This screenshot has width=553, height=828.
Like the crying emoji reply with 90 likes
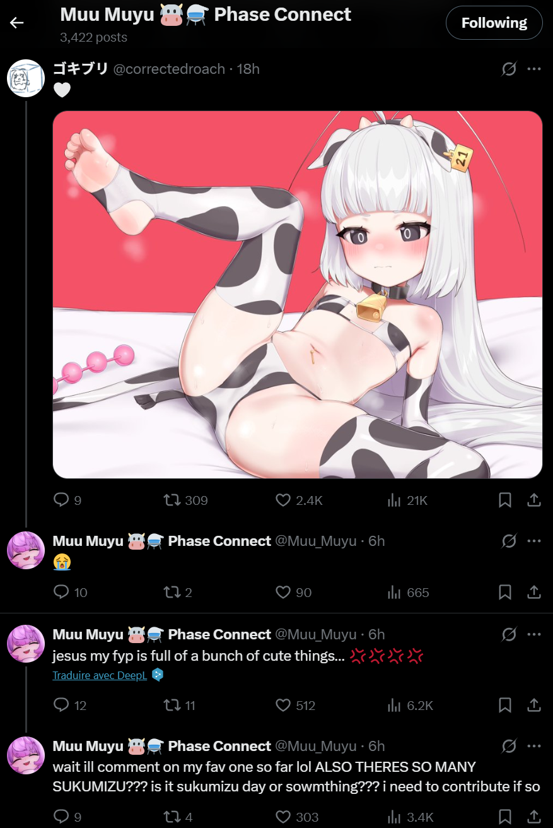294,593
